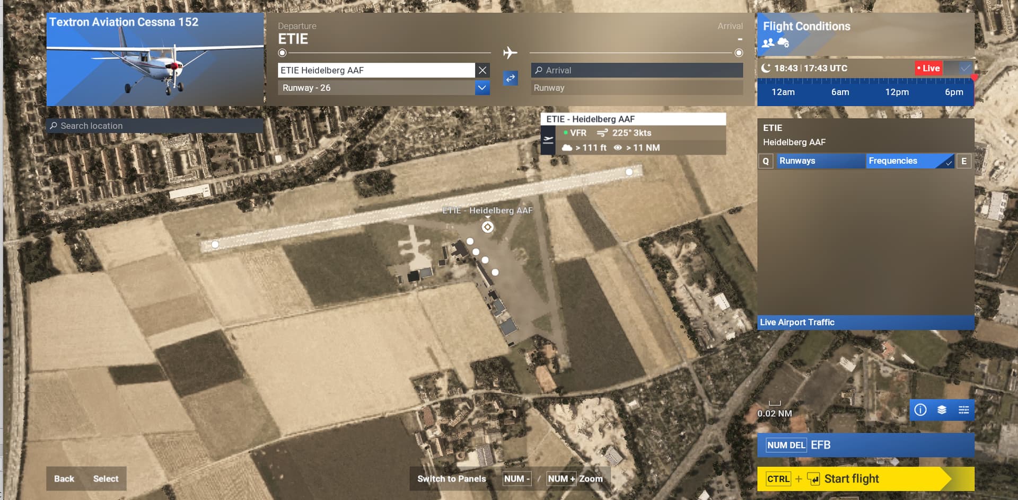Select the east runway end marker

[x=629, y=172]
